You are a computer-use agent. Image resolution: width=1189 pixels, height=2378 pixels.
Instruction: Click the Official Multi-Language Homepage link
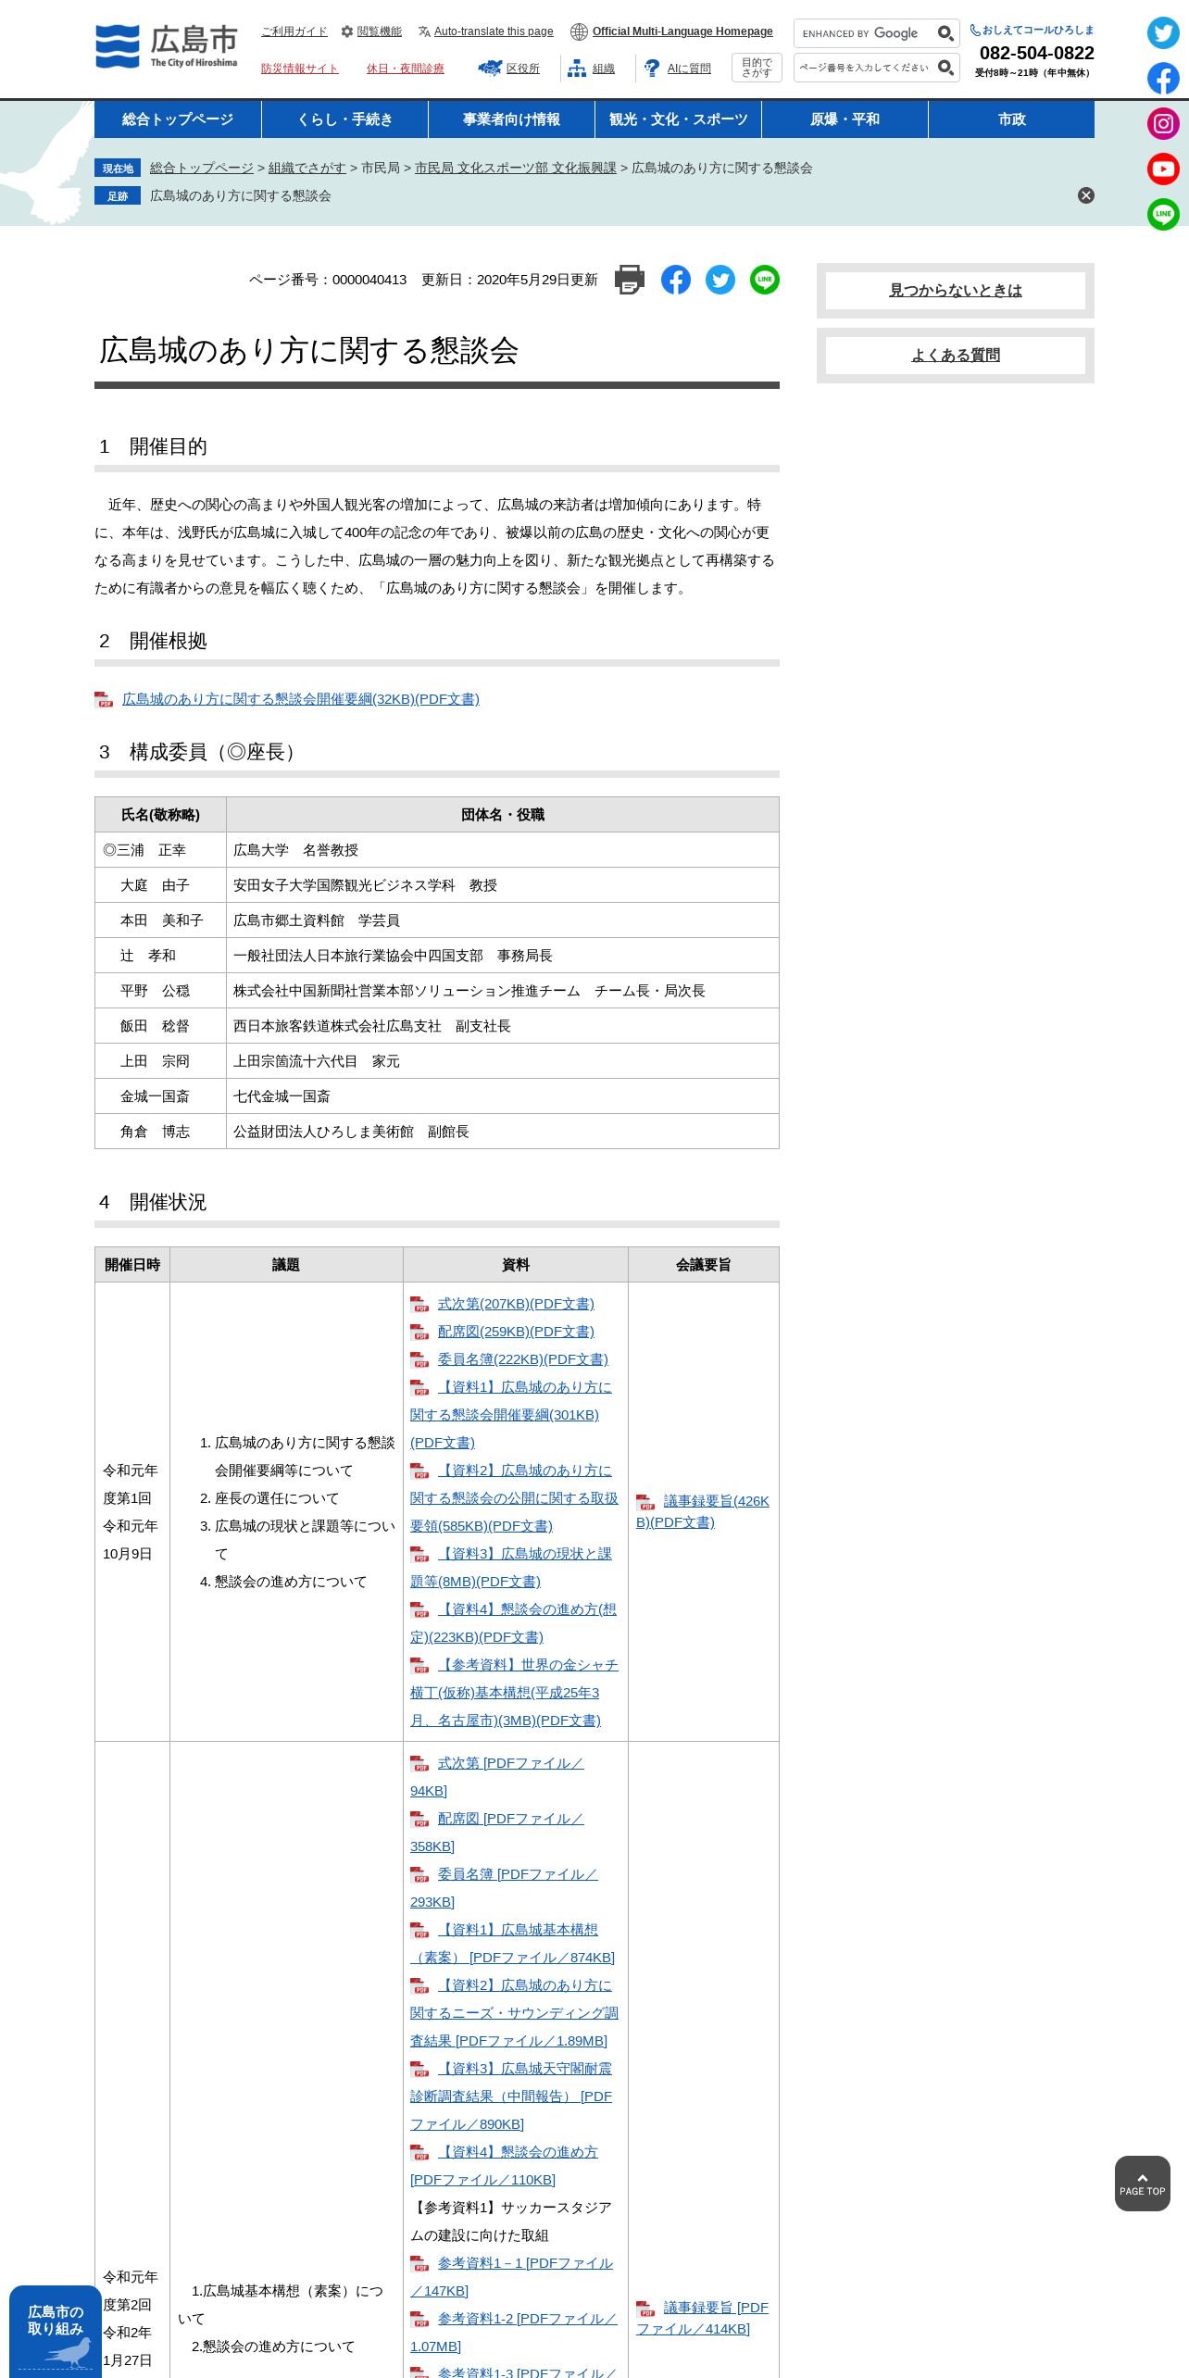(682, 31)
